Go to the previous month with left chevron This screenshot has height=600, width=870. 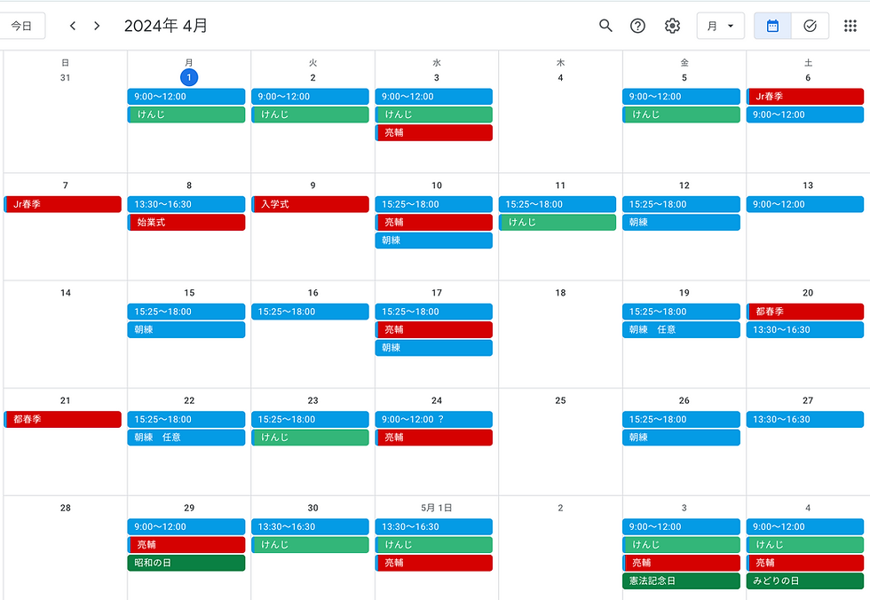72,26
